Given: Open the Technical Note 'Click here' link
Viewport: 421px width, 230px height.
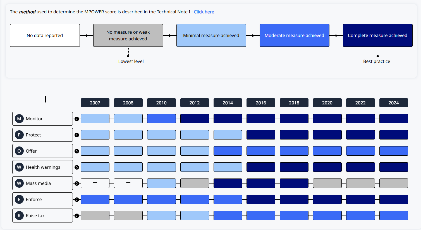Looking at the screenshot, I should [204, 12].
